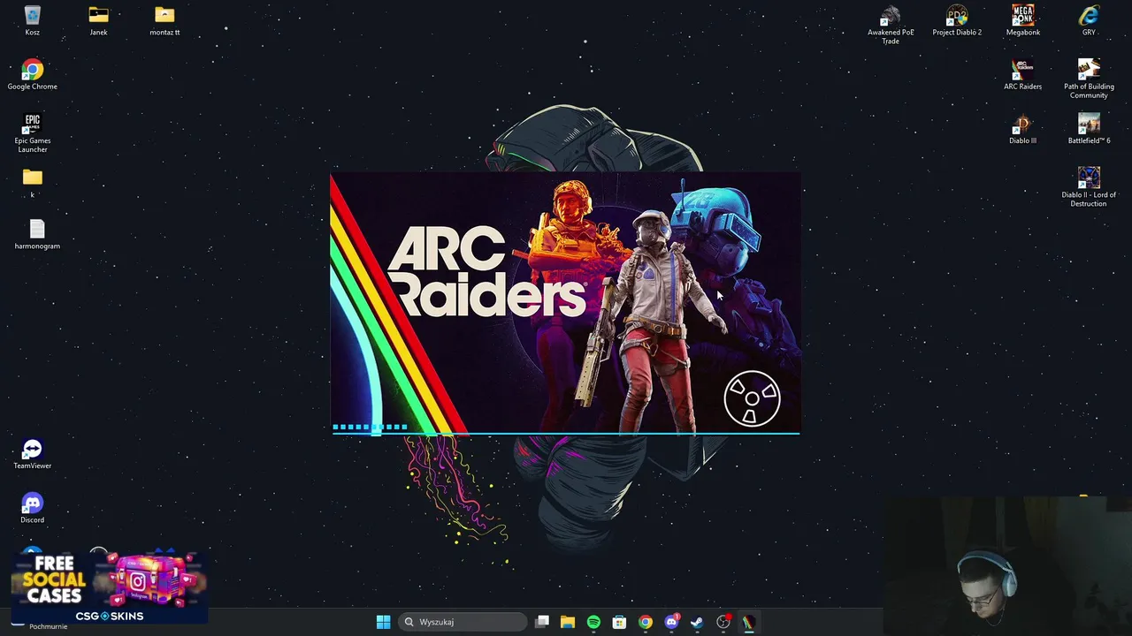Select the Battlefield 6 desktop shortcut
This screenshot has height=636, width=1132.
(1089, 128)
